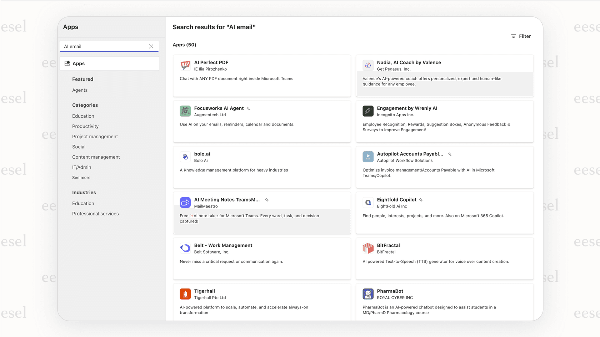
Task: Click the AI Perfect PDF app icon
Action: click(185, 65)
